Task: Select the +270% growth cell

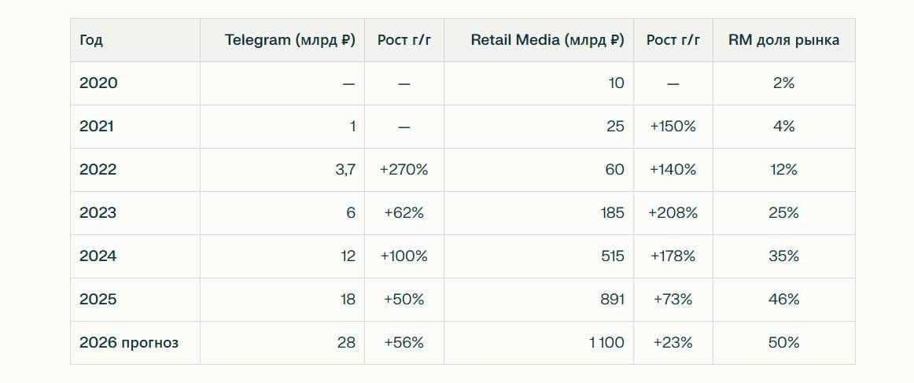Action: click(404, 170)
